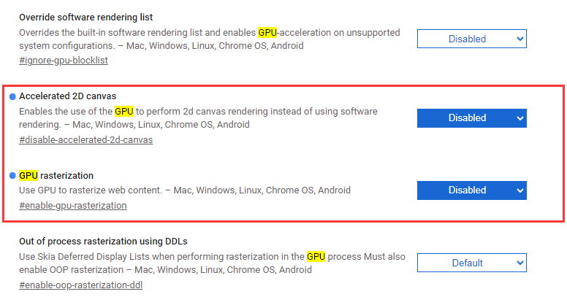Click the GPU rasterization heading
567x297 pixels.
tap(56, 176)
